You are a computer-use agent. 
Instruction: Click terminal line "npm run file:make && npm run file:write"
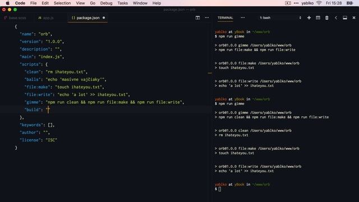(x=255, y=50)
